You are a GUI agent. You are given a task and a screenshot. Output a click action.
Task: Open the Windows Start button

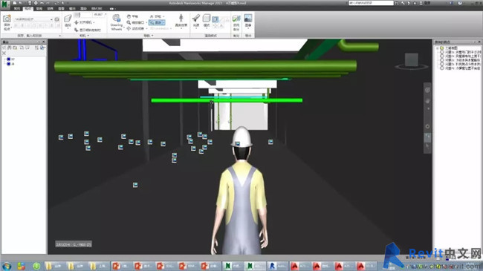[7, 266]
